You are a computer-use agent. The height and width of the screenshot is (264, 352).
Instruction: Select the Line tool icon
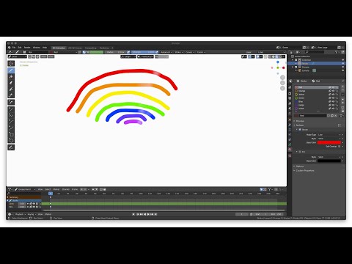11,109
